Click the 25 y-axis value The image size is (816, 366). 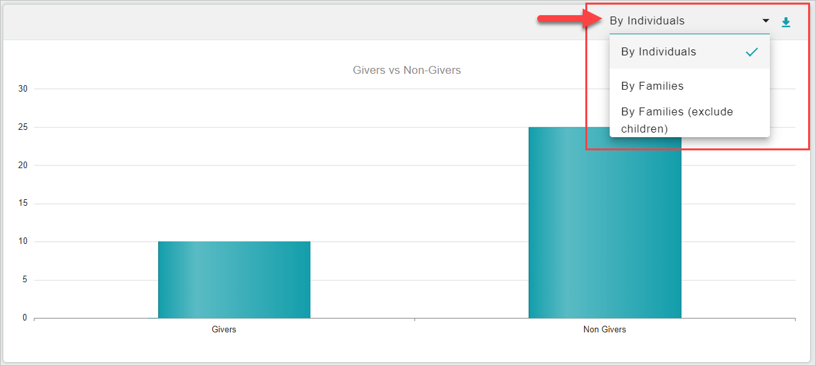[22, 127]
